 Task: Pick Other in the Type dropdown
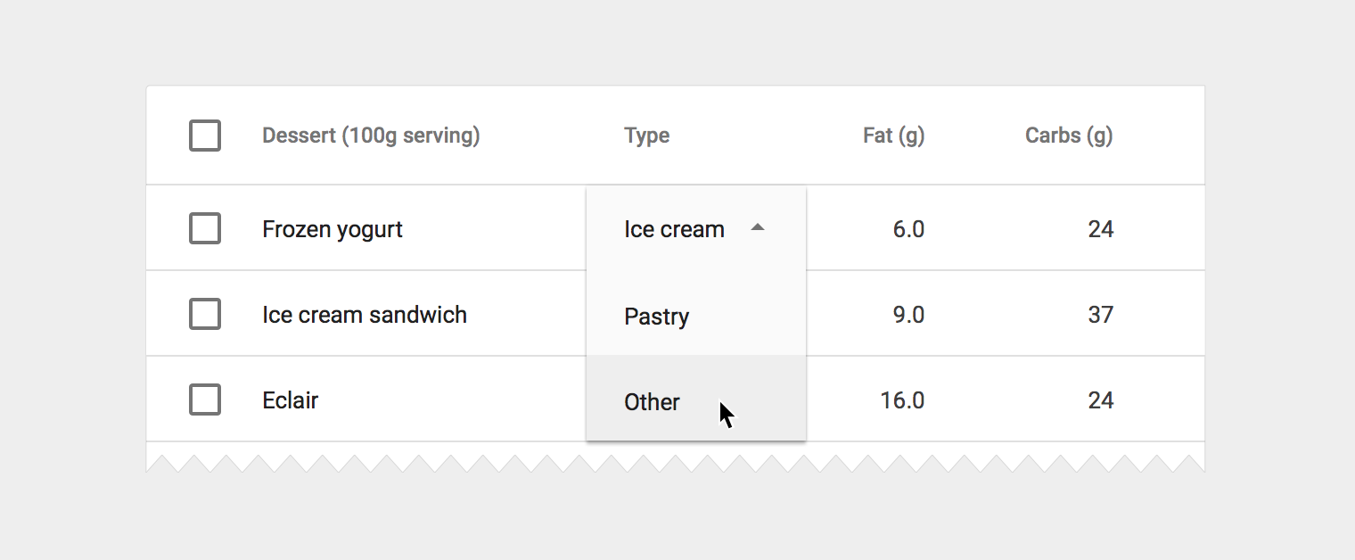click(653, 402)
